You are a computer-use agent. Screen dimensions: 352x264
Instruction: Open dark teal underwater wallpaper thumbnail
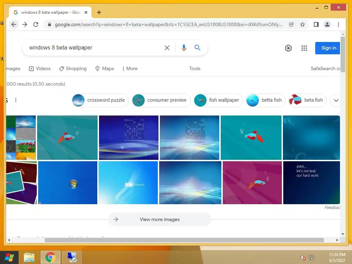tap(311, 137)
